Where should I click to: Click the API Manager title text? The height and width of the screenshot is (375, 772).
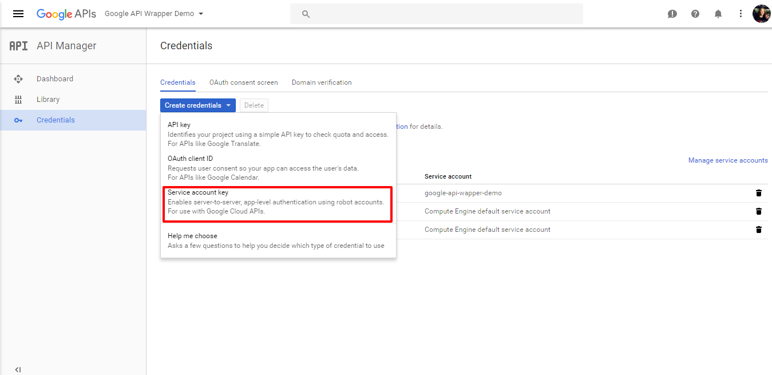click(66, 46)
